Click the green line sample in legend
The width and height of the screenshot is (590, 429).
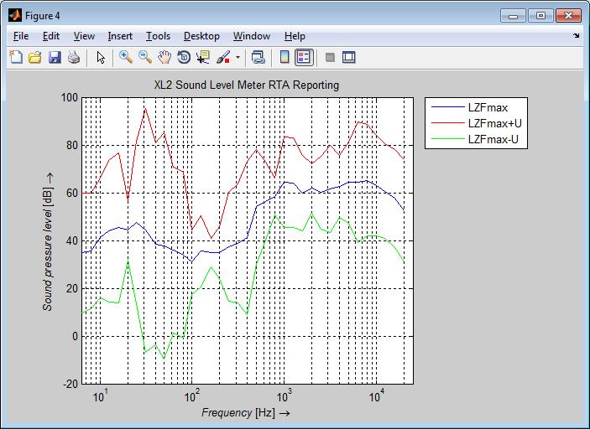click(447, 138)
